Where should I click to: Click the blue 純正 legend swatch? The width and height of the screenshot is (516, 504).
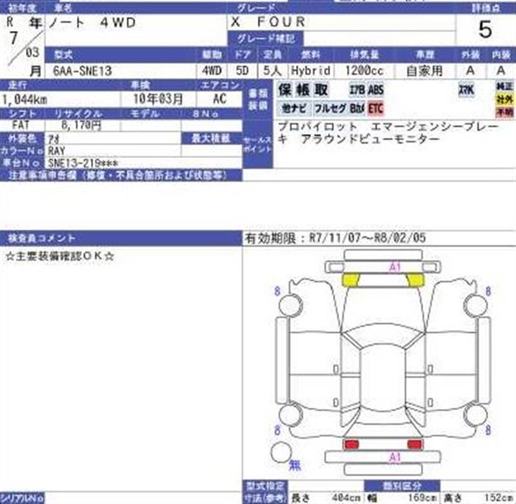point(504,86)
